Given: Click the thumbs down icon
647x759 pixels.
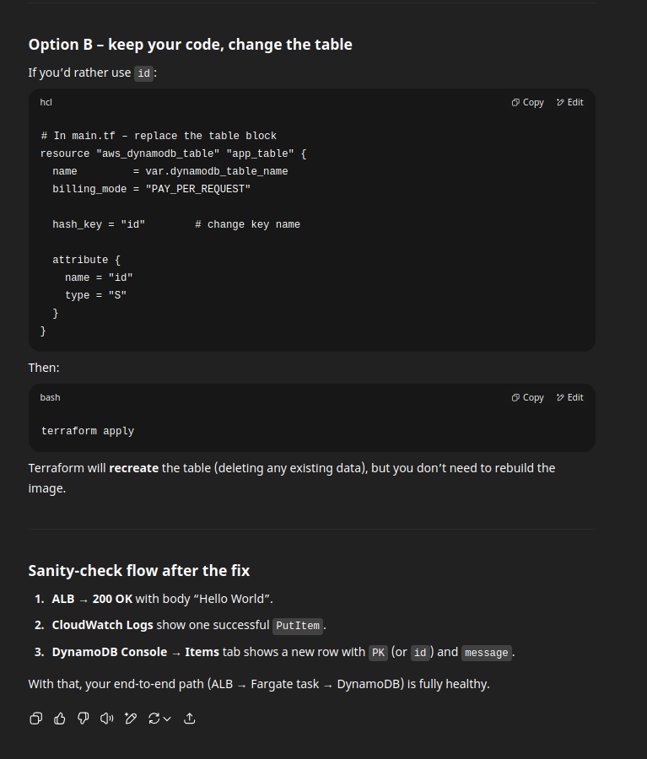Looking at the screenshot, I should [x=84, y=719].
